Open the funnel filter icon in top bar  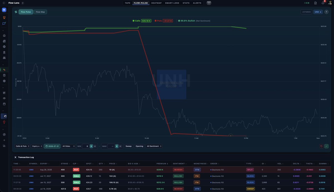coord(209,3)
